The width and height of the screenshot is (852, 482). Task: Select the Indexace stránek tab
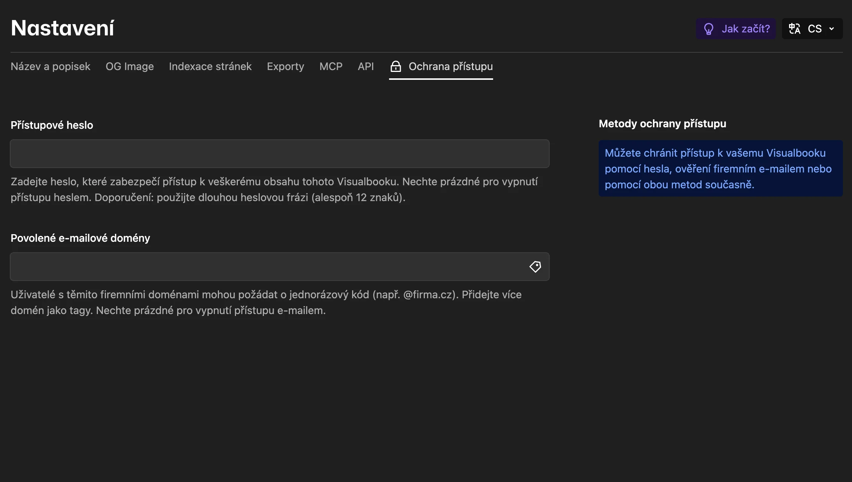(x=210, y=66)
